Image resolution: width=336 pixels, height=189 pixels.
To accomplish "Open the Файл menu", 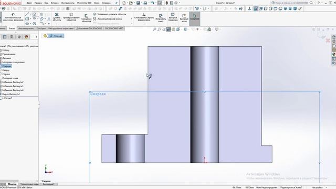I will pyautogui.click(x=29, y=3).
